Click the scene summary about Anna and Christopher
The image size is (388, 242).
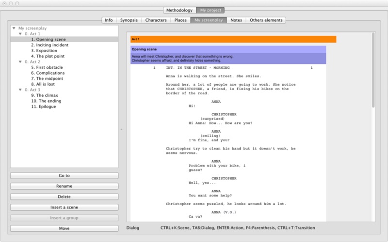coord(228,59)
